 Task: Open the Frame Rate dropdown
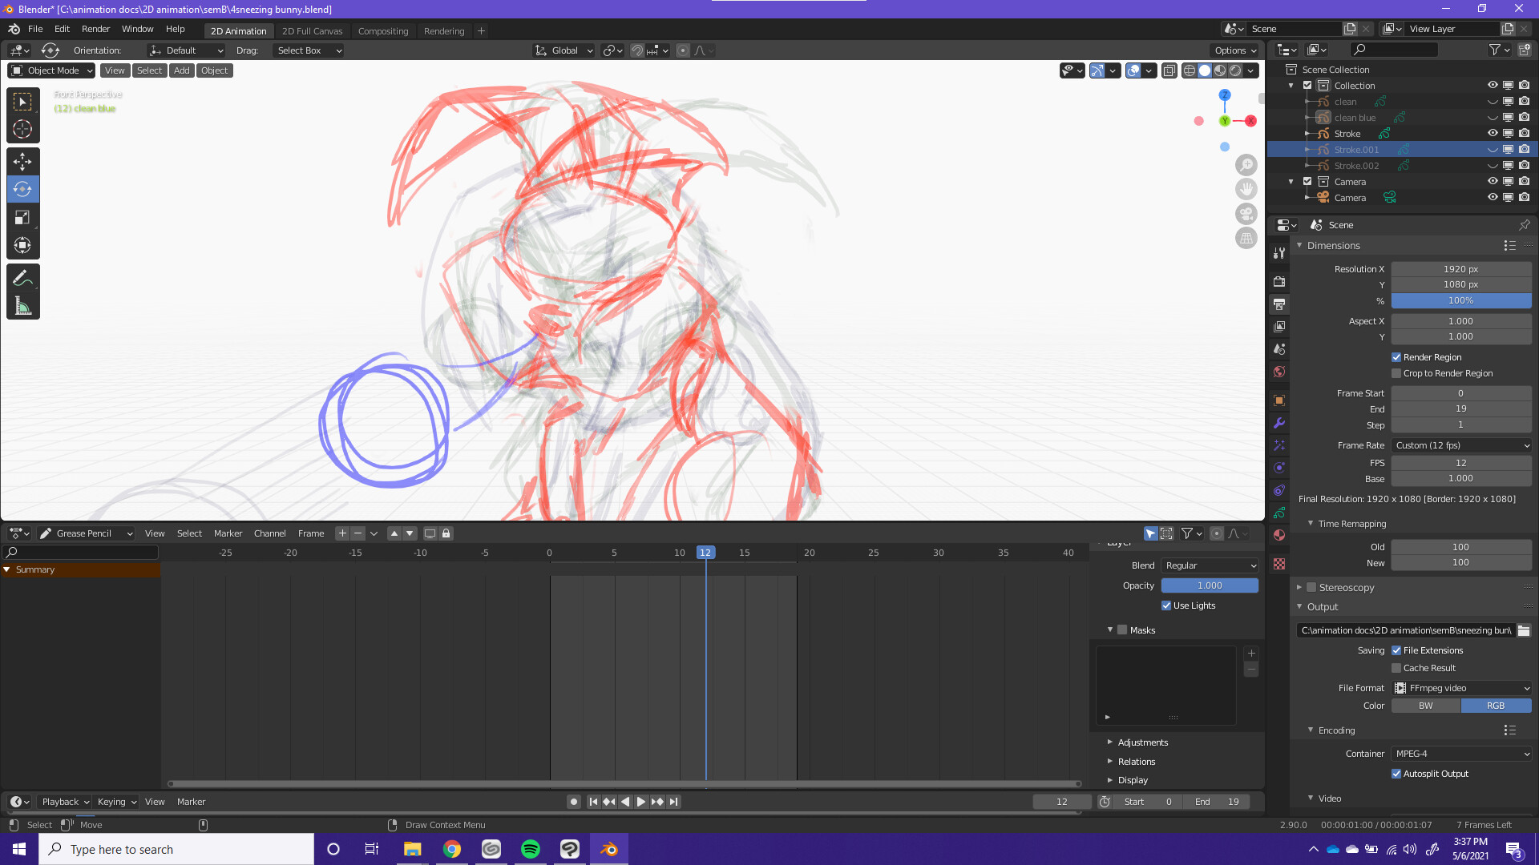click(x=1461, y=445)
